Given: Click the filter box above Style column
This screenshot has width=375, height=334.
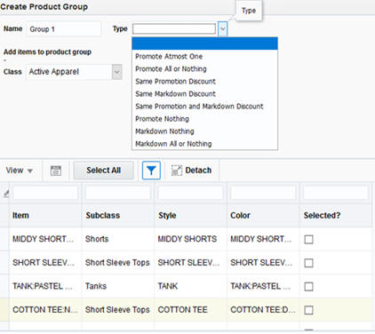Looking at the screenshot, I should [190, 193].
